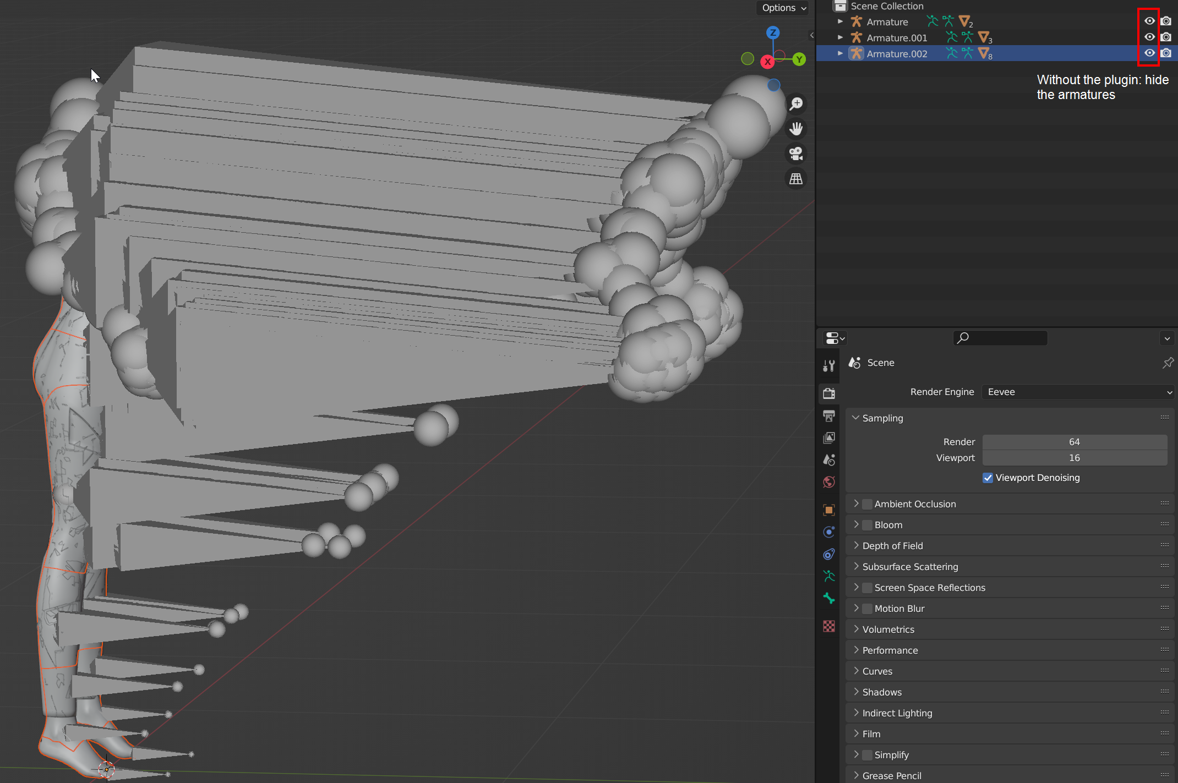Toggle camera view icon in viewport
The width and height of the screenshot is (1178, 783).
[796, 154]
